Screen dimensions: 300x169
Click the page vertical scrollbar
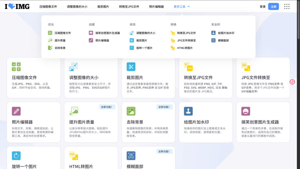(x=299, y=20)
